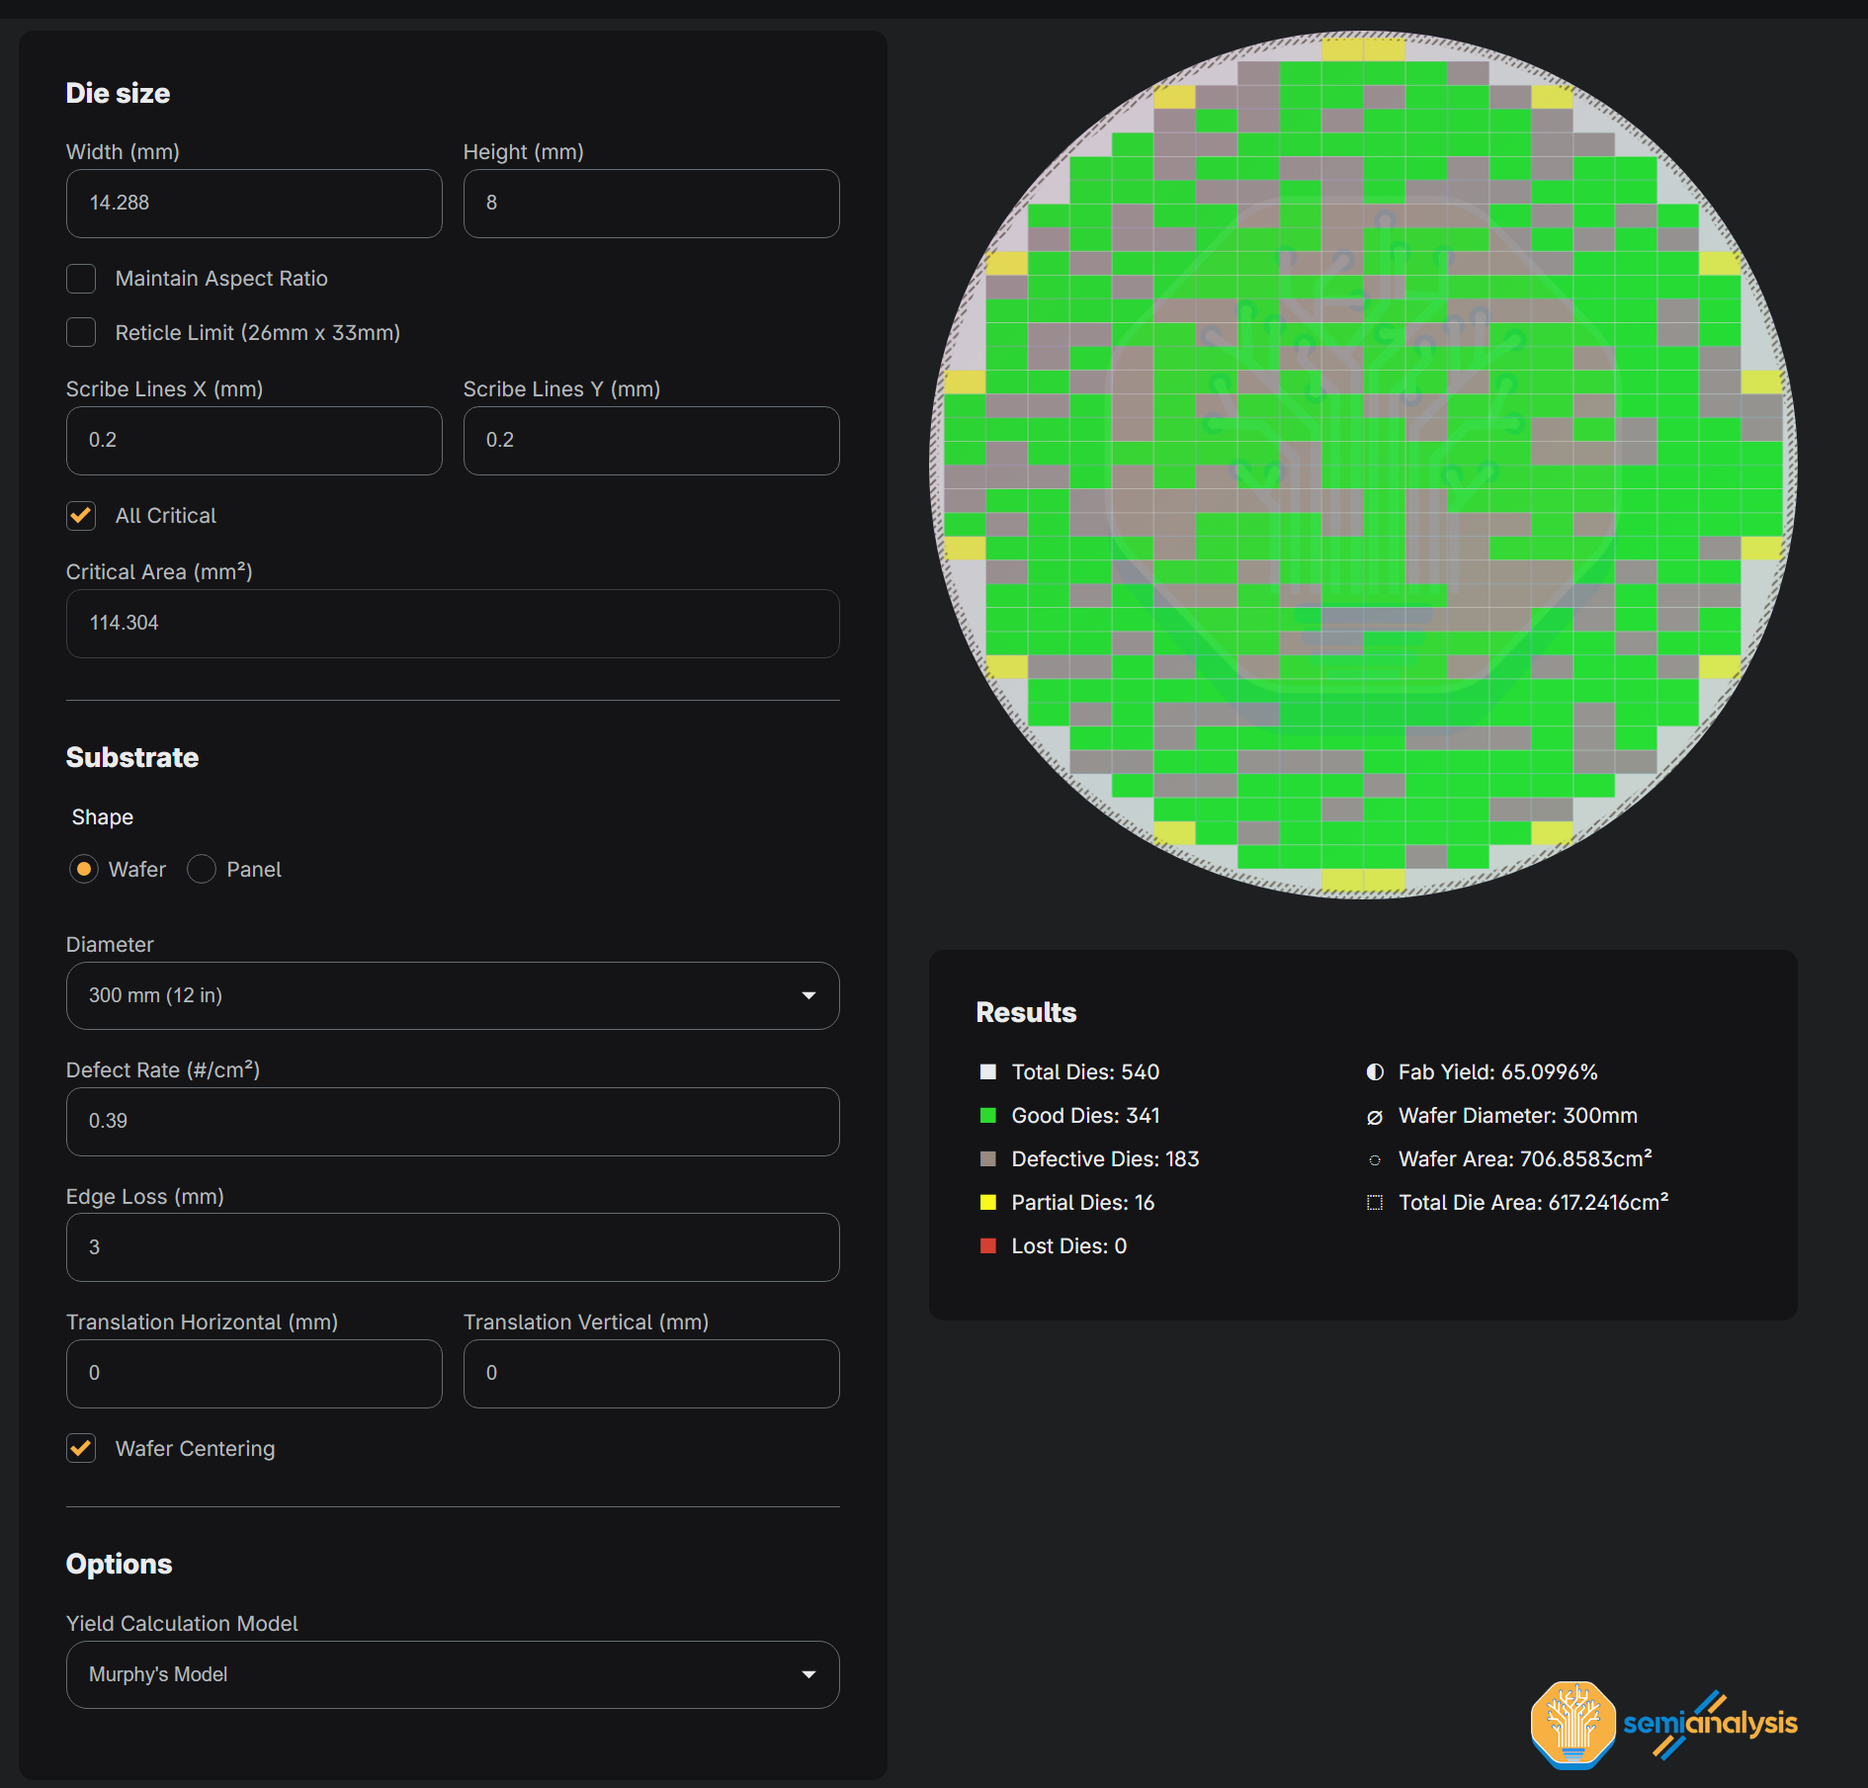Click the Defect Rate input field
Screen dimensions: 1868x1788
(452, 1121)
